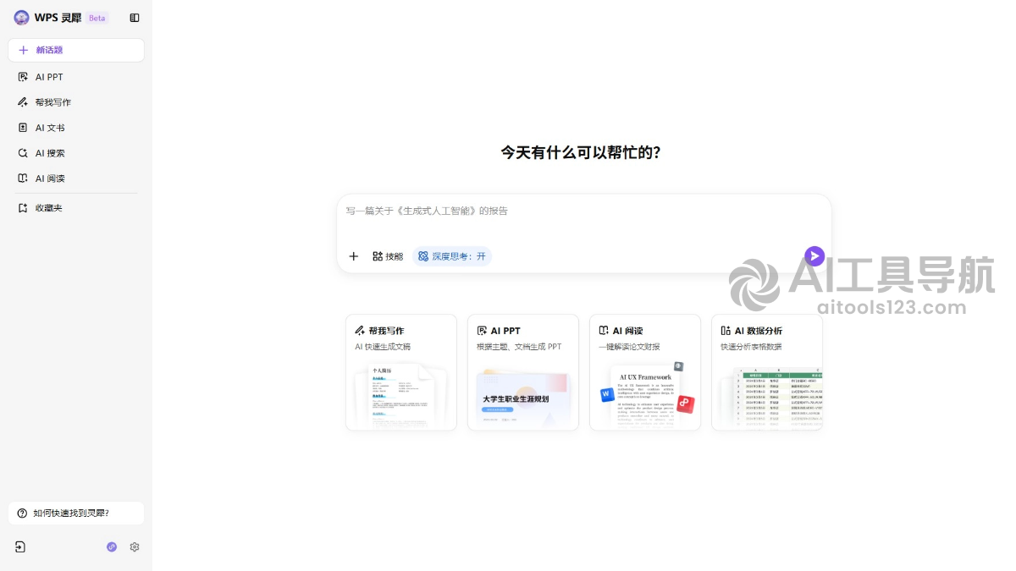Click the exit icon at sidebar bottom

(x=20, y=547)
